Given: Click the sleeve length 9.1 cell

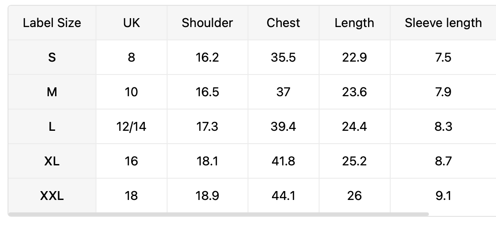Looking at the screenshot, I should [443, 196].
